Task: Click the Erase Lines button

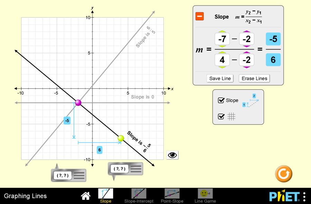Action: 254,78
